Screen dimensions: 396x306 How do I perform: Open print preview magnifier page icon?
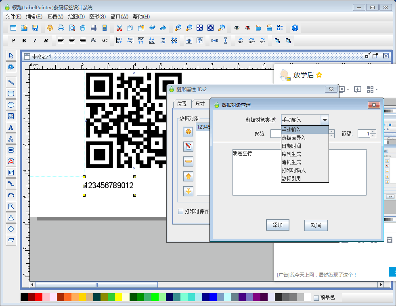pos(72,28)
